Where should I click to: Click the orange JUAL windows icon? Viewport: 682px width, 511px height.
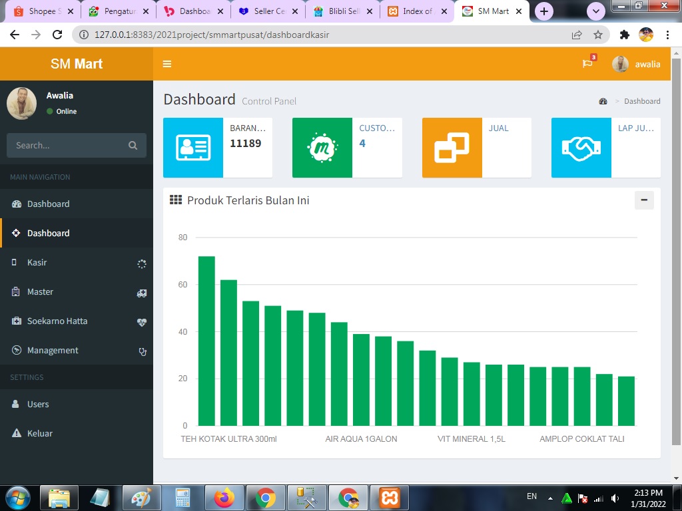pos(452,148)
